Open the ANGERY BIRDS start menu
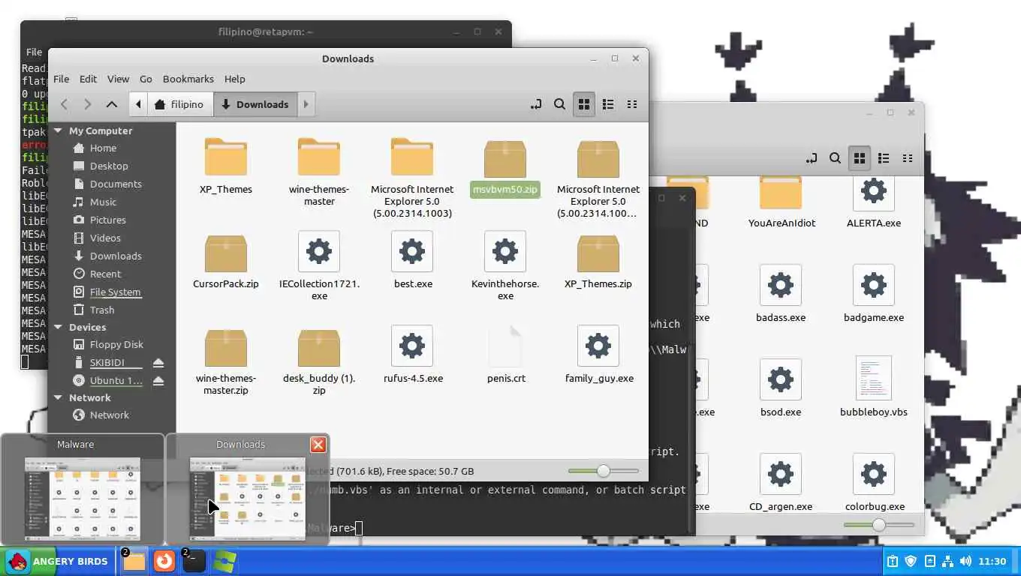The width and height of the screenshot is (1021, 576). point(58,561)
